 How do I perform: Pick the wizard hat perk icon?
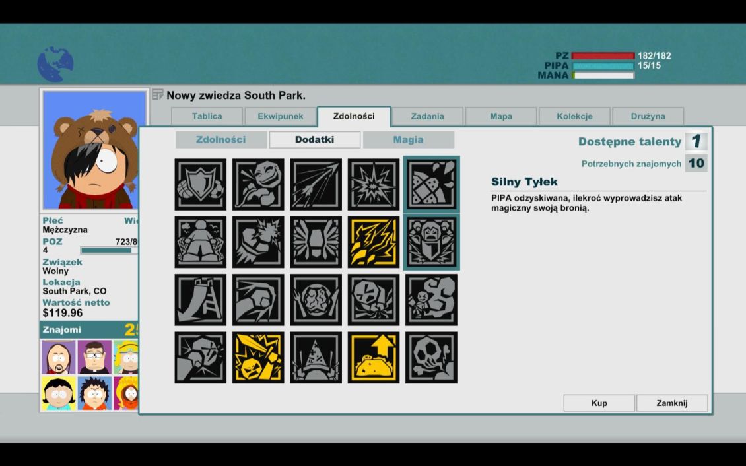(x=316, y=357)
